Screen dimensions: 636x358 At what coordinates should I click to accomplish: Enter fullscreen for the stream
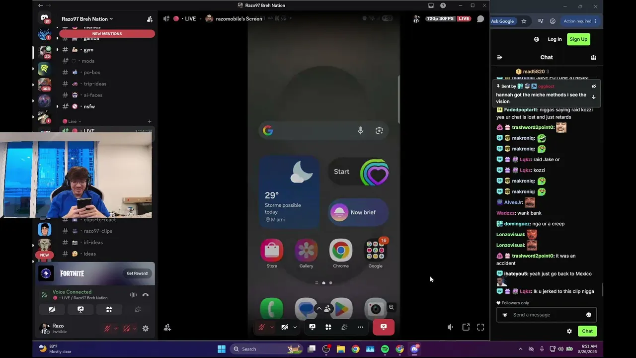click(x=480, y=327)
